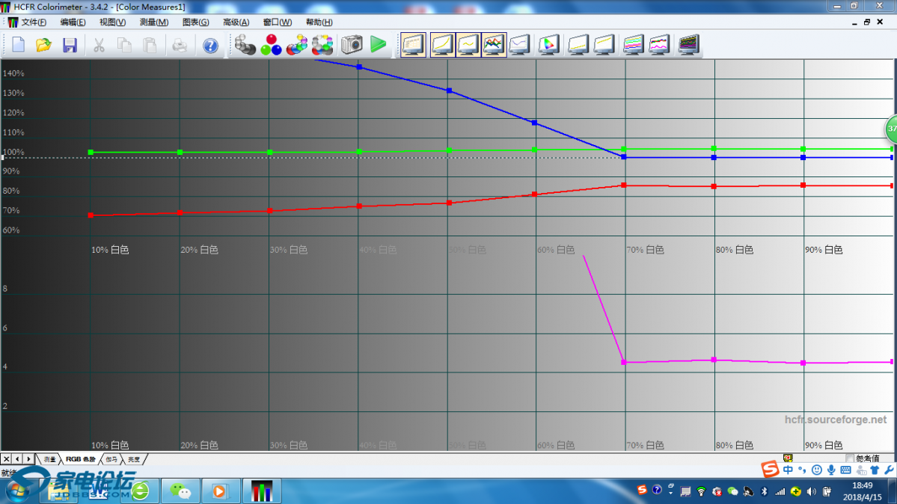This screenshot has width=897, height=504.
Task: Click the tab scroll right arrow
Action: (28, 459)
